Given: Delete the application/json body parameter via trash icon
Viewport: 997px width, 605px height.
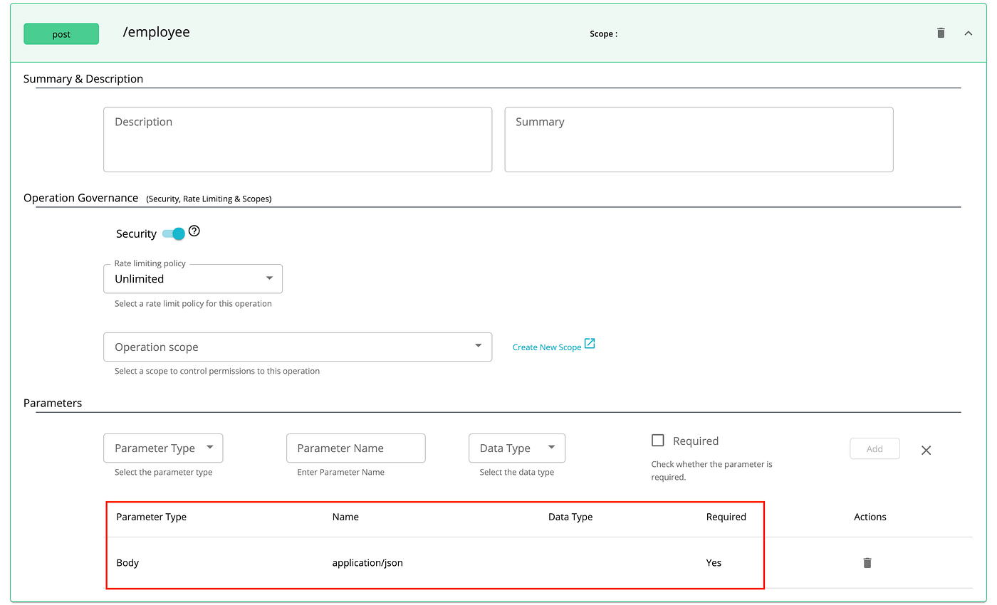Looking at the screenshot, I should [x=867, y=562].
